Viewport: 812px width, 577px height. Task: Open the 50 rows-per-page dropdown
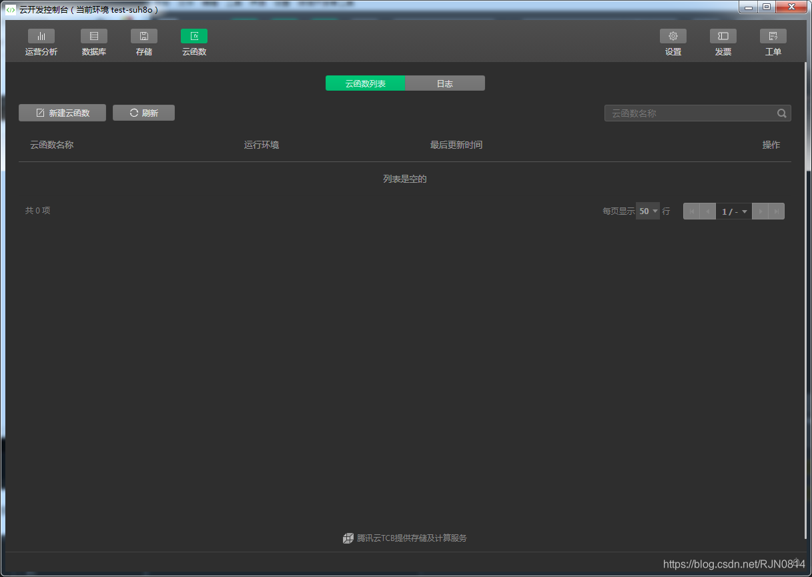tap(648, 211)
